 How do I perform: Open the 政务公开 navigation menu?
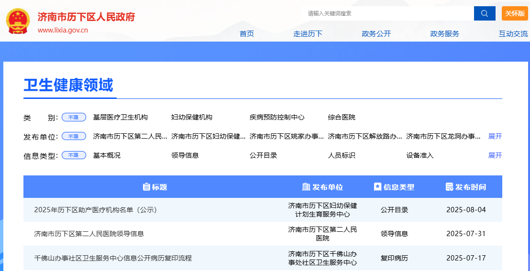tap(376, 33)
